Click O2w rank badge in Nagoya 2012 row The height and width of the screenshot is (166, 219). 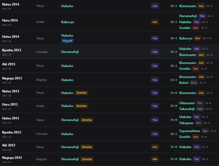tap(155, 159)
